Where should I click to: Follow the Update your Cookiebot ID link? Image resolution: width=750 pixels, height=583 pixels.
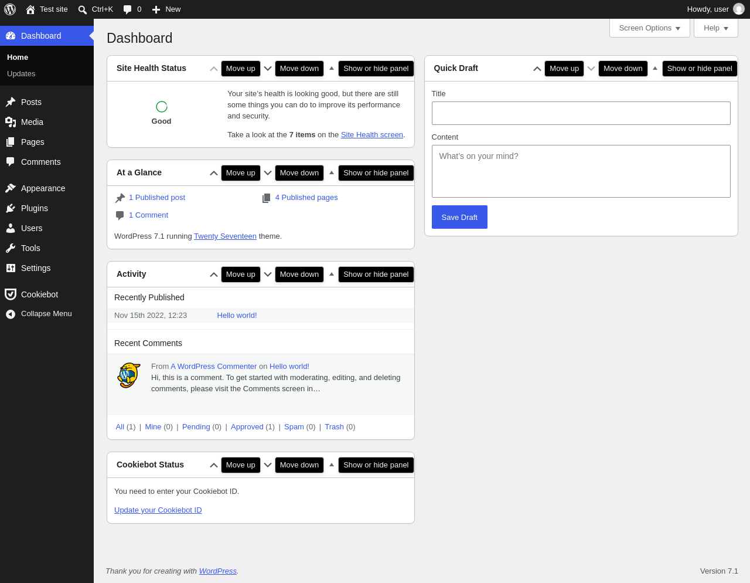(158, 510)
